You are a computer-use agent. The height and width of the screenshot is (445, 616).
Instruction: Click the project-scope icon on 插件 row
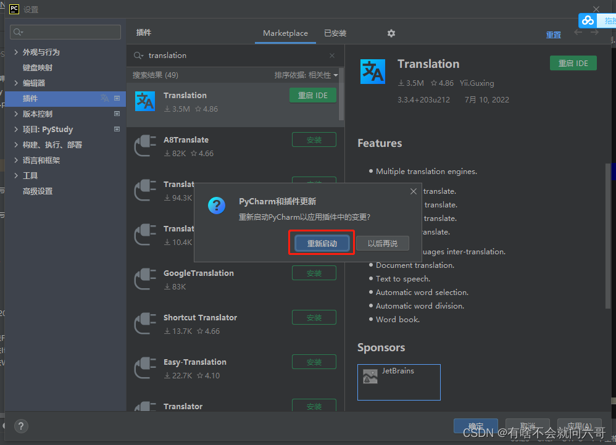[x=117, y=98]
